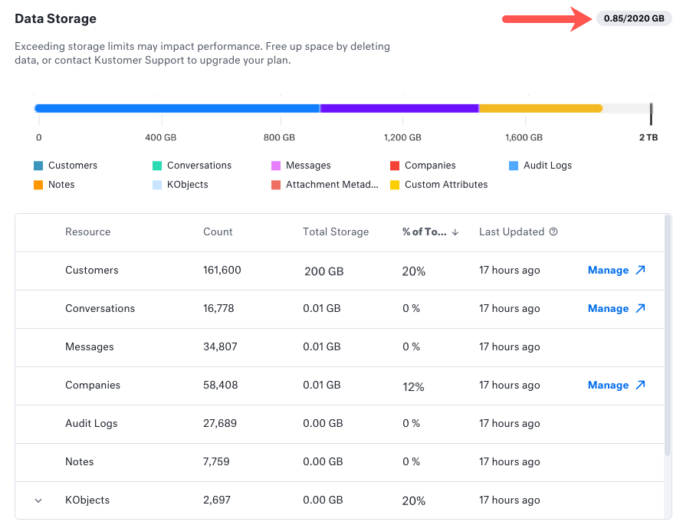
Task: Sort by the Count column header
Action: 218,231
